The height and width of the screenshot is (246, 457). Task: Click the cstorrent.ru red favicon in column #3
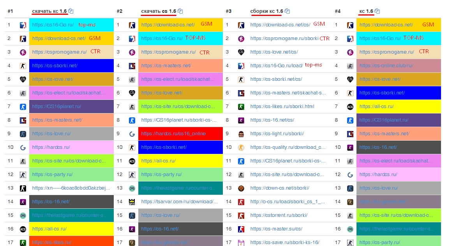point(241,216)
